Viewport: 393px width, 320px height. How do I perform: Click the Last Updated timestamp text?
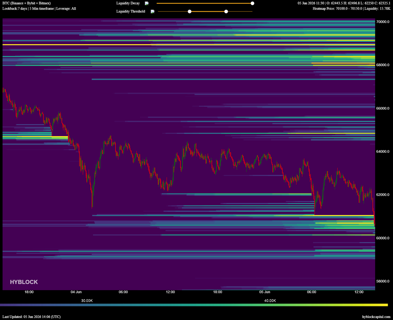pyautogui.click(x=31, y=317)
